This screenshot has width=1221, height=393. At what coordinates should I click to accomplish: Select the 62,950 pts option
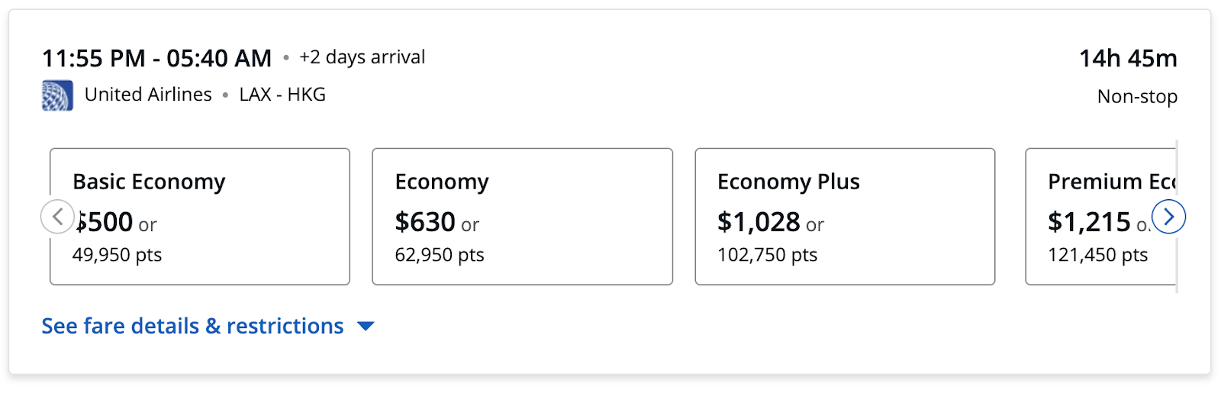click(440, 255)
